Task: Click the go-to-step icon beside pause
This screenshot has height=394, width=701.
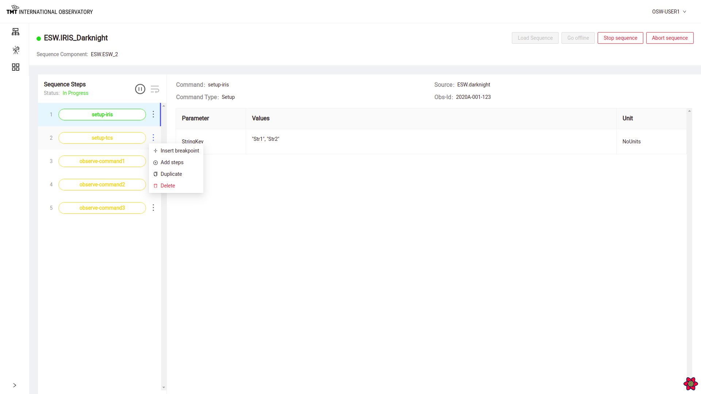Action: point(155,89)
